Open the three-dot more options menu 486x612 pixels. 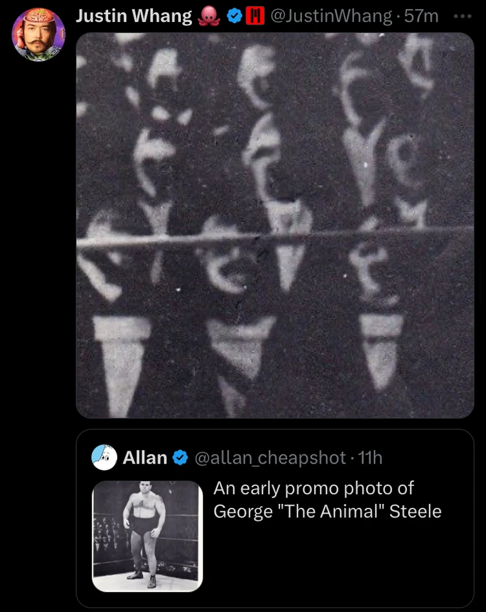click(463, 17)
